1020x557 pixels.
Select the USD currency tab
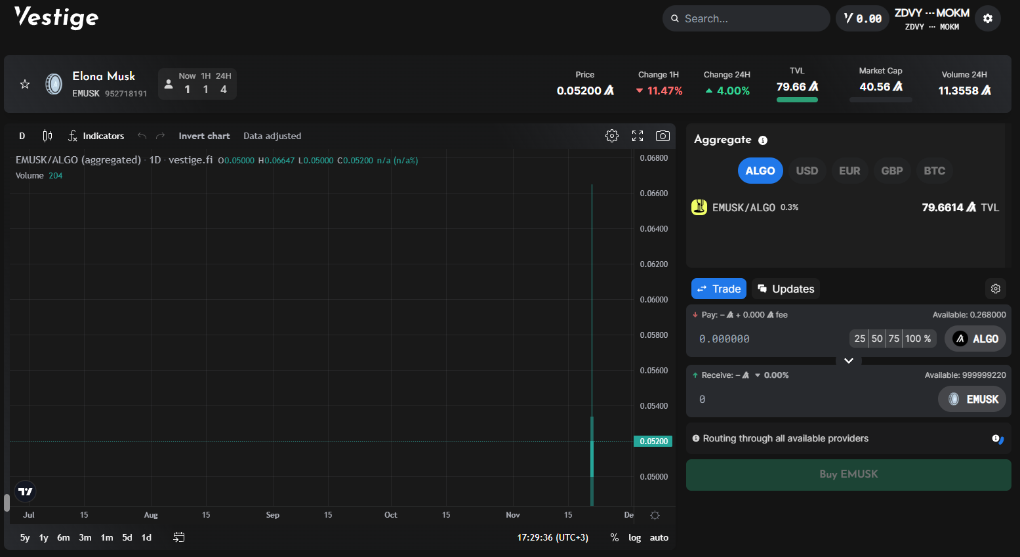pos(806,171)
